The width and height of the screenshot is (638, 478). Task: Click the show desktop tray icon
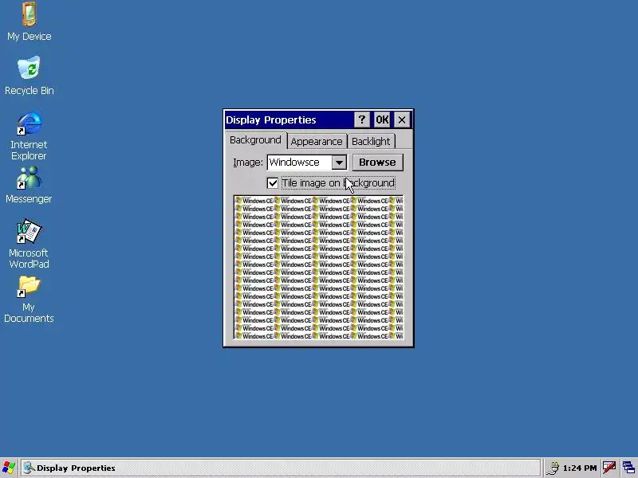click(629, 468)
